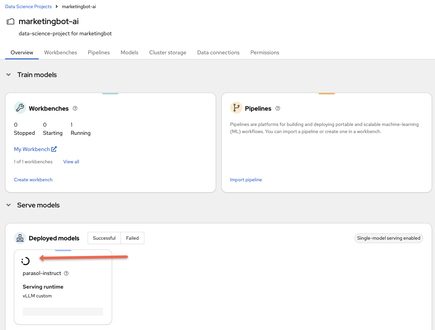Click the Import pipeline link
435x330 pixels.
tap(246, 180)
